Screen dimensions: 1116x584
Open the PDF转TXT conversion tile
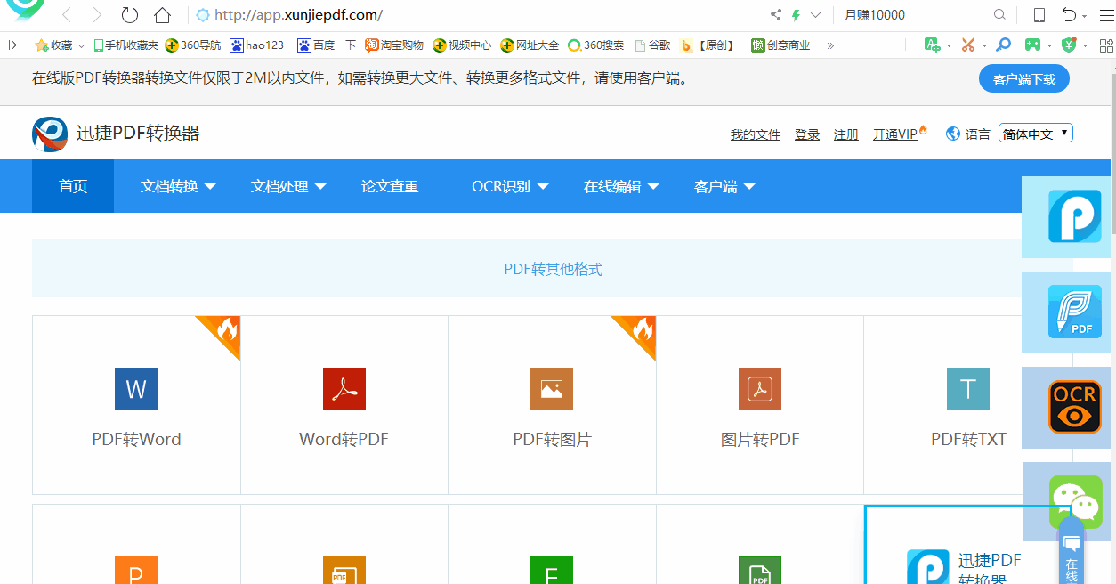(968, 405)
